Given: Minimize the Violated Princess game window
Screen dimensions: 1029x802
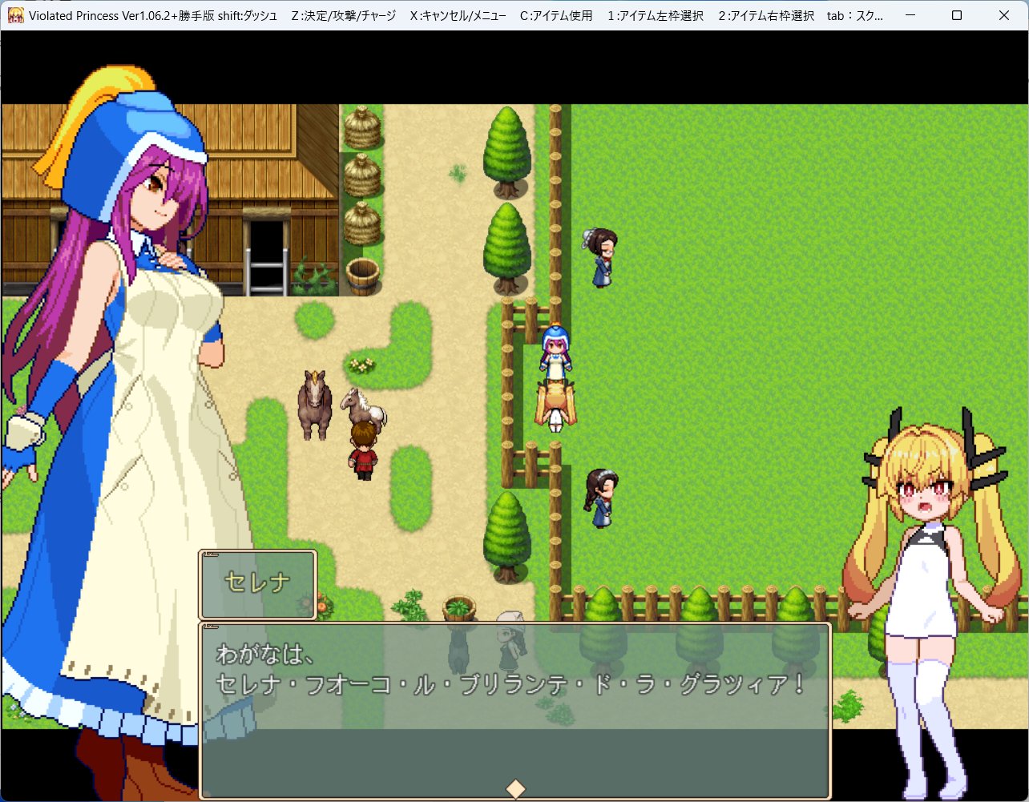Looking at the screenshot, I should 911,15.
